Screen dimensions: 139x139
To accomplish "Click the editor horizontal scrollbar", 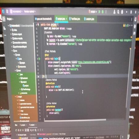I will pos(75,120).
